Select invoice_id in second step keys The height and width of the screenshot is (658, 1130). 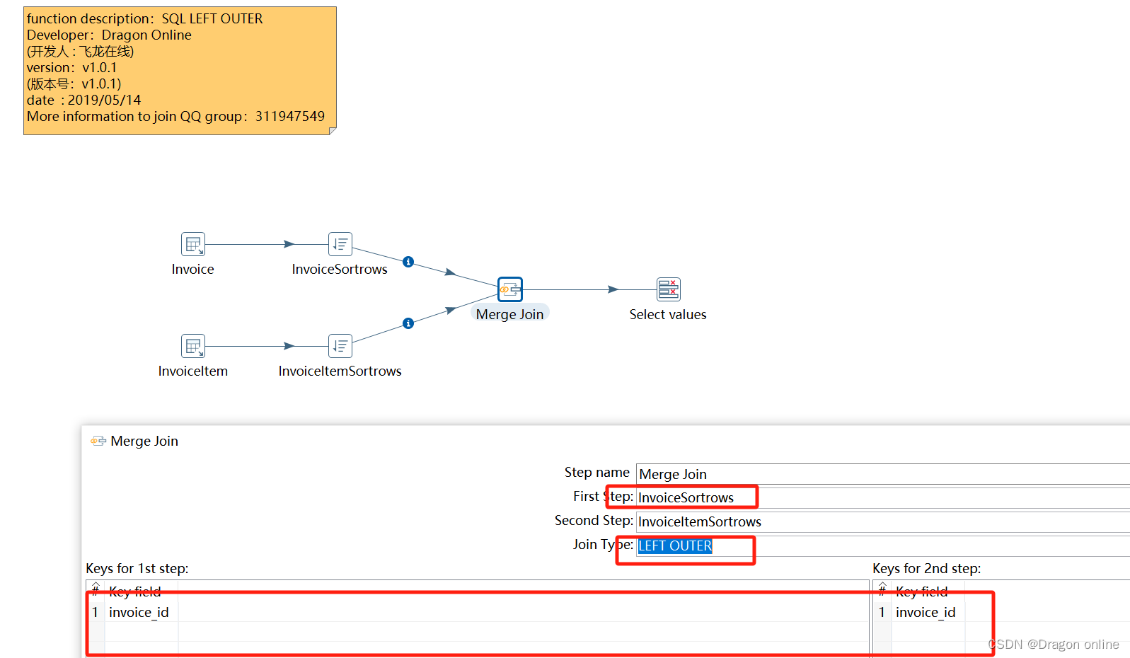pos(926,612)
